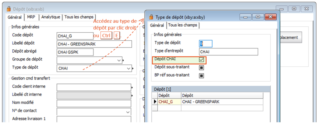Switch to the MRP tab
The image size is (319, 130).
tap(31, 17)
